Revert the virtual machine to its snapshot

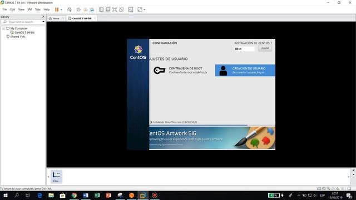tap(85, 9)
